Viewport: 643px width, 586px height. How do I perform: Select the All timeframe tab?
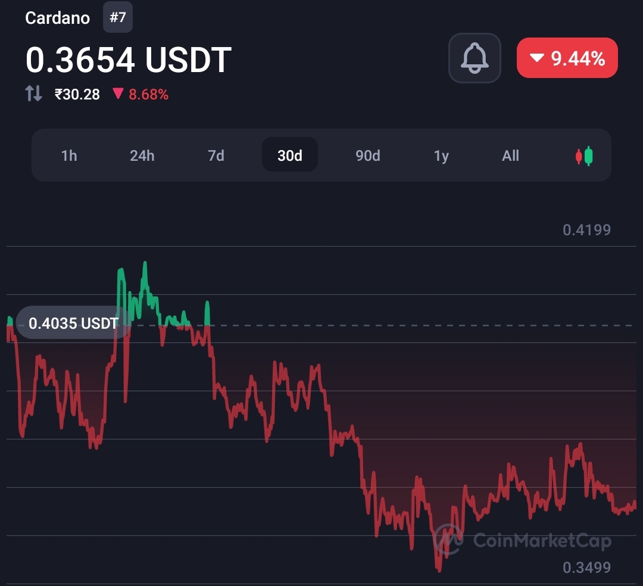click(510, 155)
